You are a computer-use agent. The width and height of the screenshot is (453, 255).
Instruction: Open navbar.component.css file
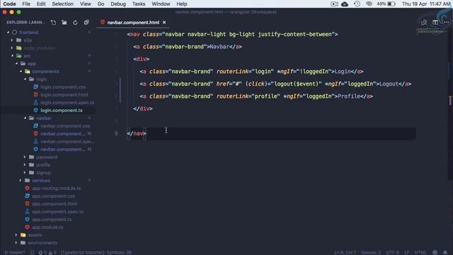65,126
